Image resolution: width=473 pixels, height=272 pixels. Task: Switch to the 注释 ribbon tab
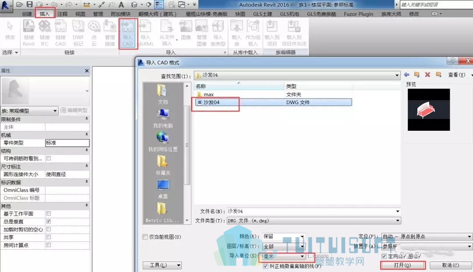coord(63,14)
